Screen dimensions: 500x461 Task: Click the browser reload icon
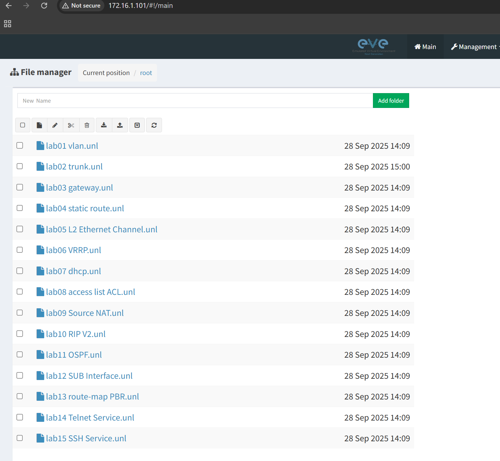[x=44, y=6]
